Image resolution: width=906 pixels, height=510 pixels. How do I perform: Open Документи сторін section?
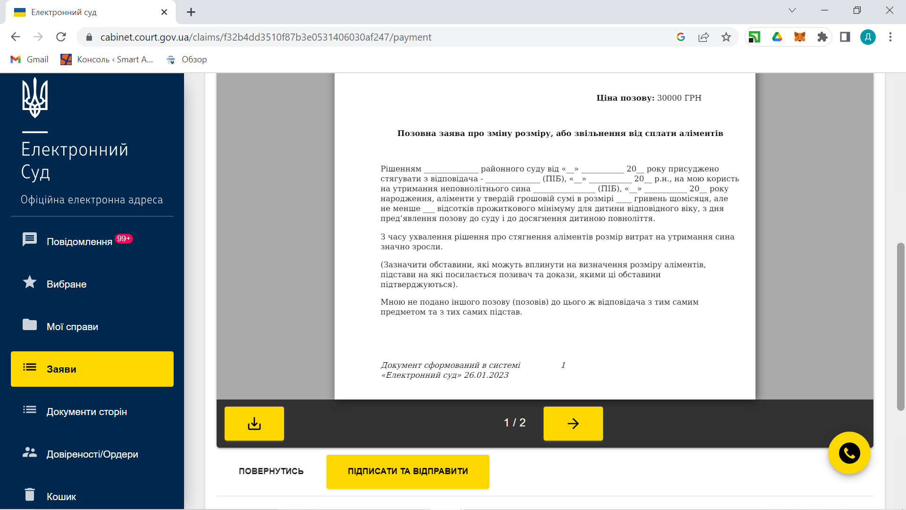click(x=86, y=411)
